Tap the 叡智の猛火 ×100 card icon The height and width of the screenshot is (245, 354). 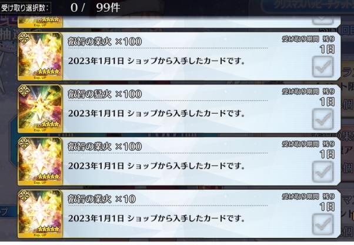[x=40, y=109]
